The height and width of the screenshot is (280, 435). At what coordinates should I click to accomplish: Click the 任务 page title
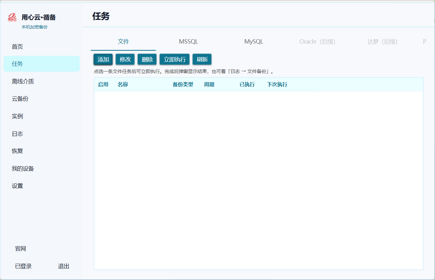[101, 16]
